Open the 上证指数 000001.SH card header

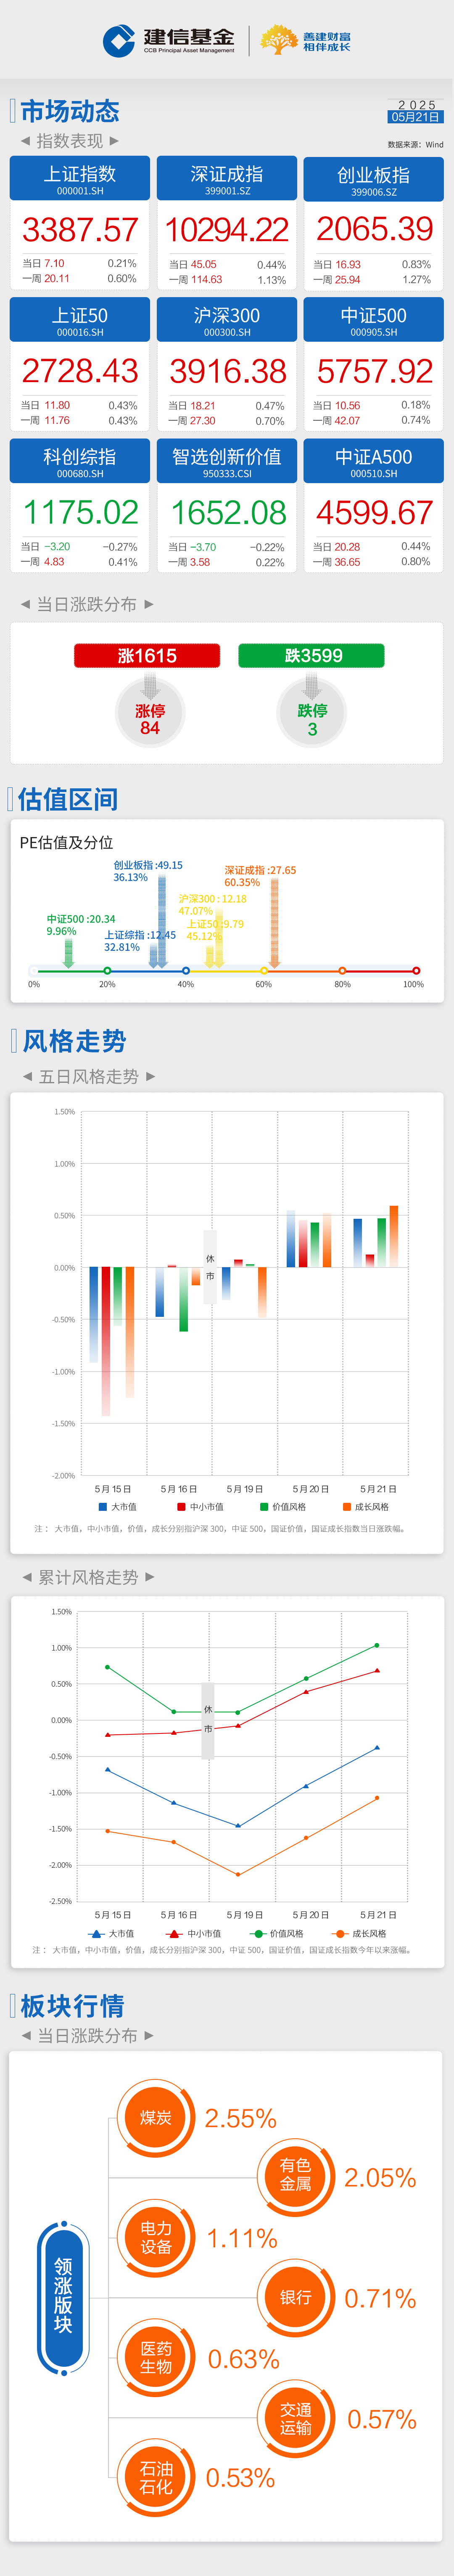click(x=80, y=178)
